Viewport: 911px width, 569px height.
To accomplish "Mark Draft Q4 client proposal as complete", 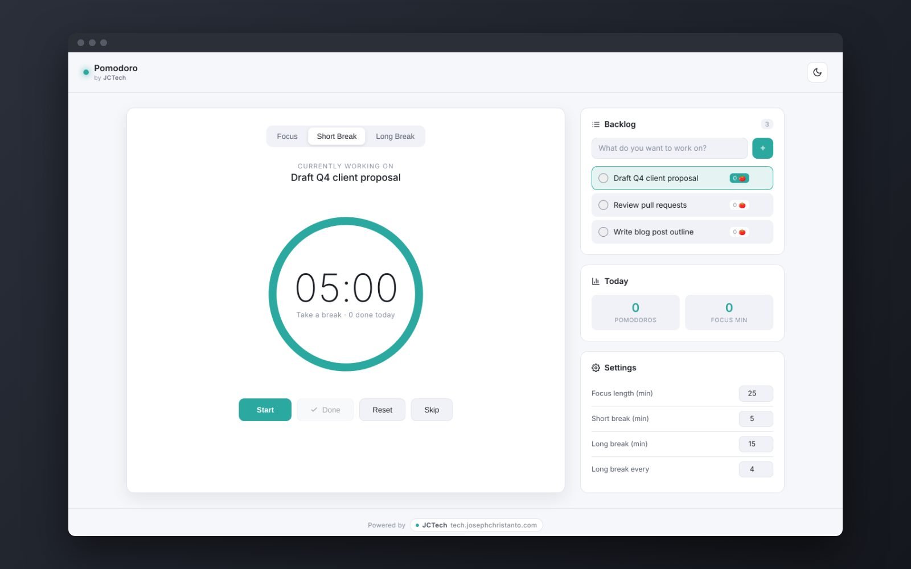I will (x=604, y=178).
